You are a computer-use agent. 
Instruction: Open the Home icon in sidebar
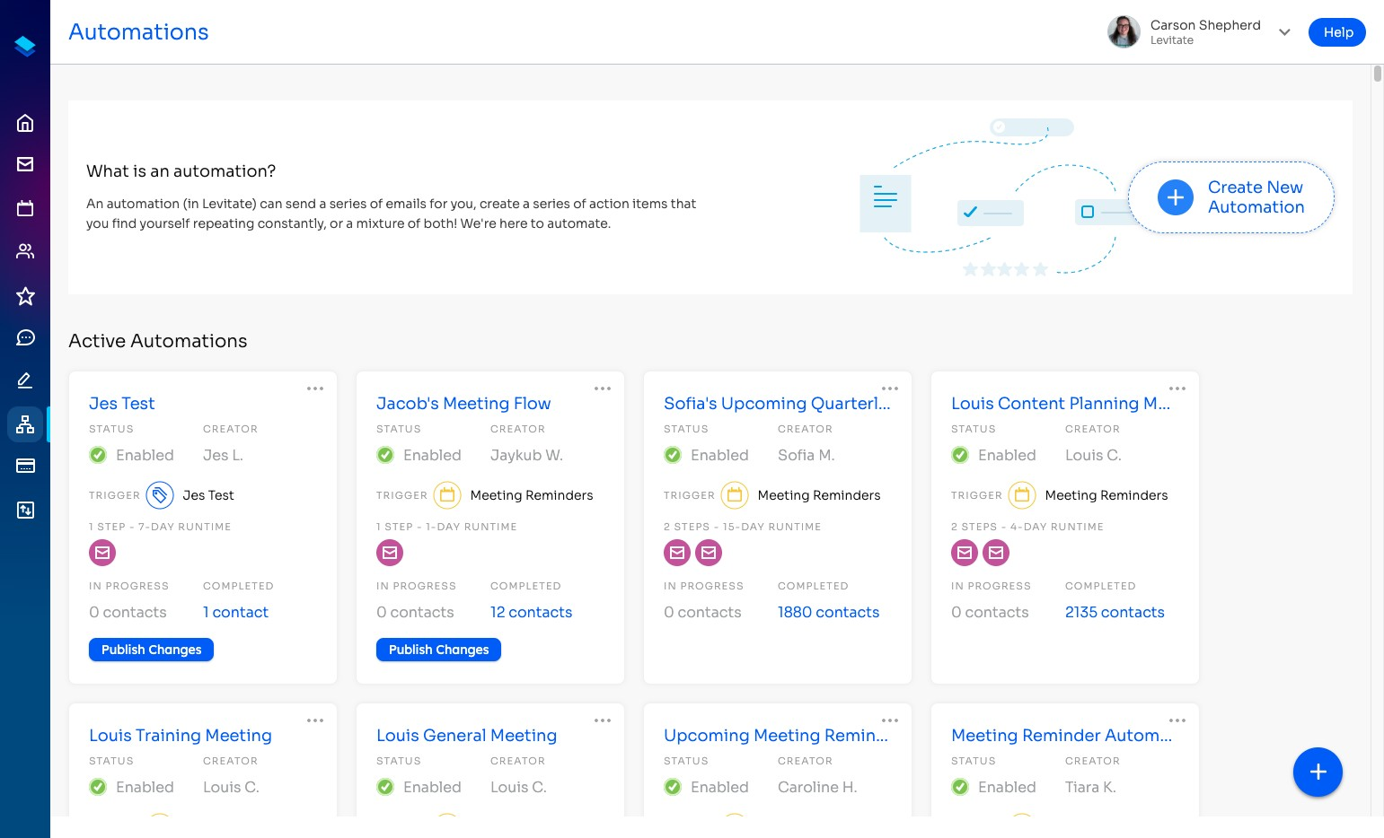click(x=25, y=123)
